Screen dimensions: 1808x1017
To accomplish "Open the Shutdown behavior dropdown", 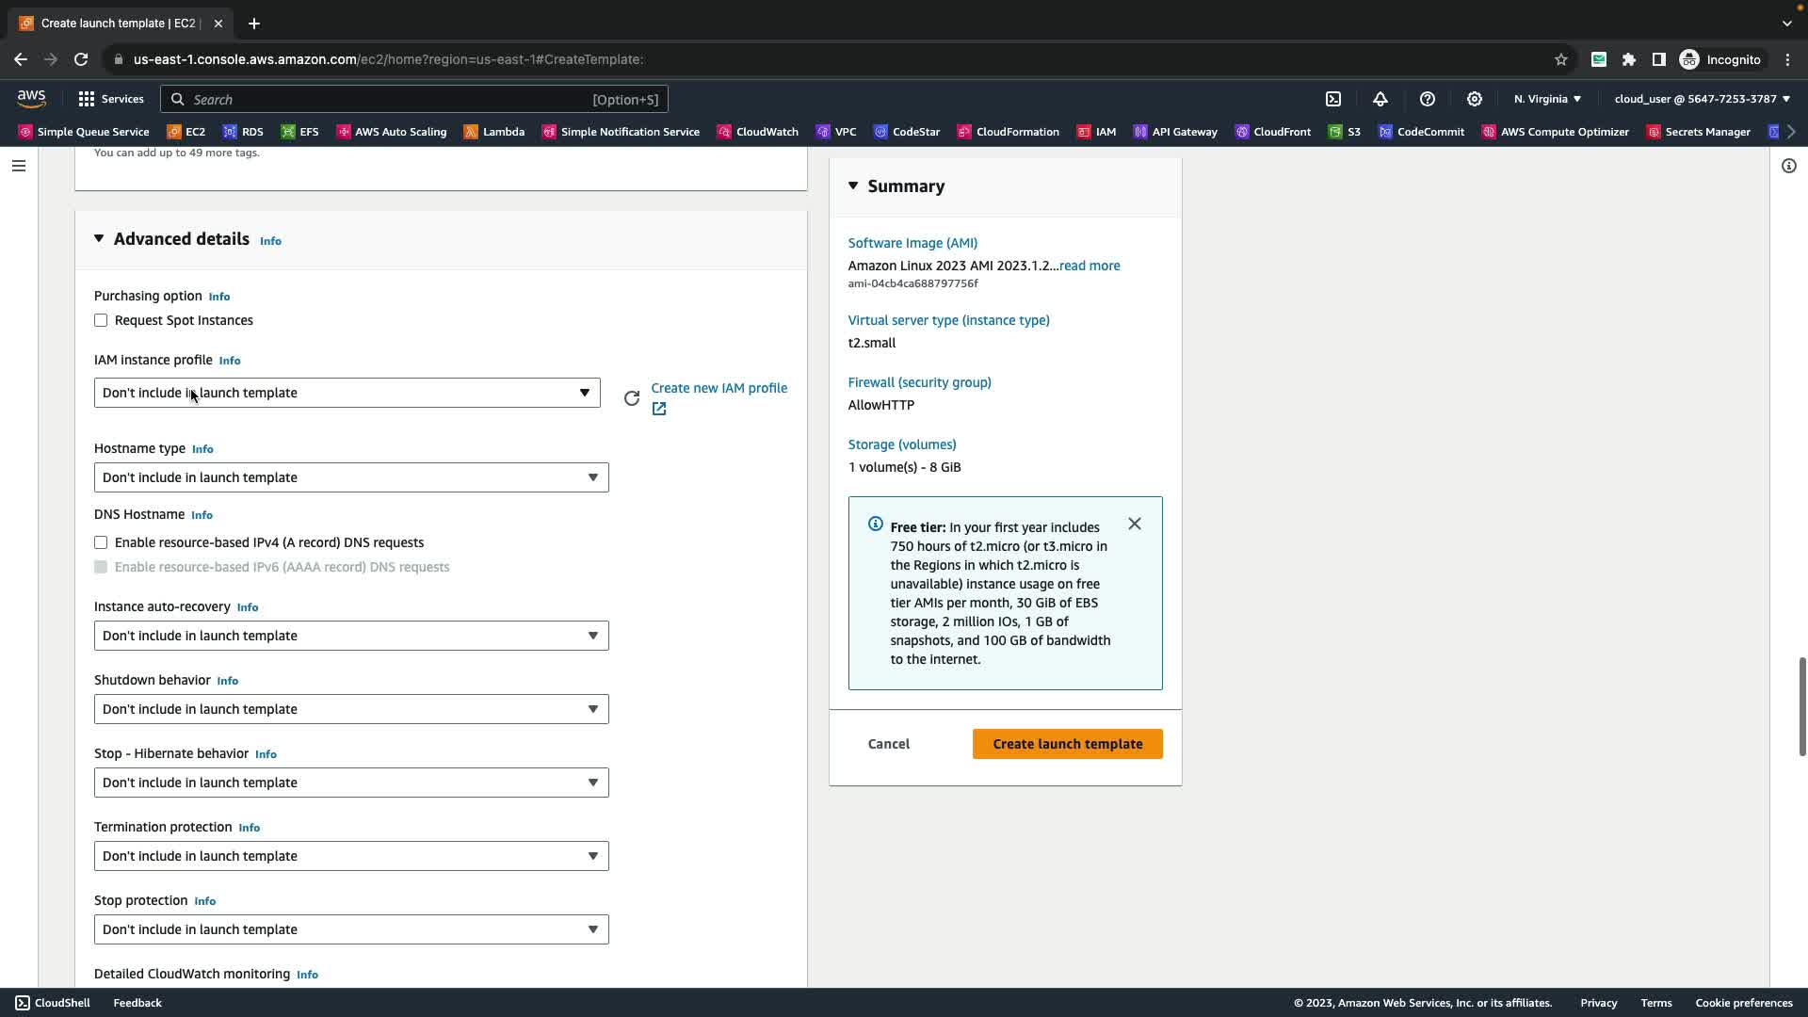I will [350, 710].
